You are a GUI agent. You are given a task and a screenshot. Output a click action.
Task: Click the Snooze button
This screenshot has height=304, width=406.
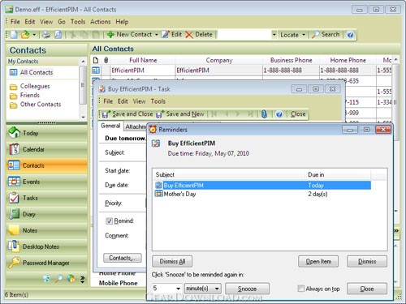[x=247, y=289]
